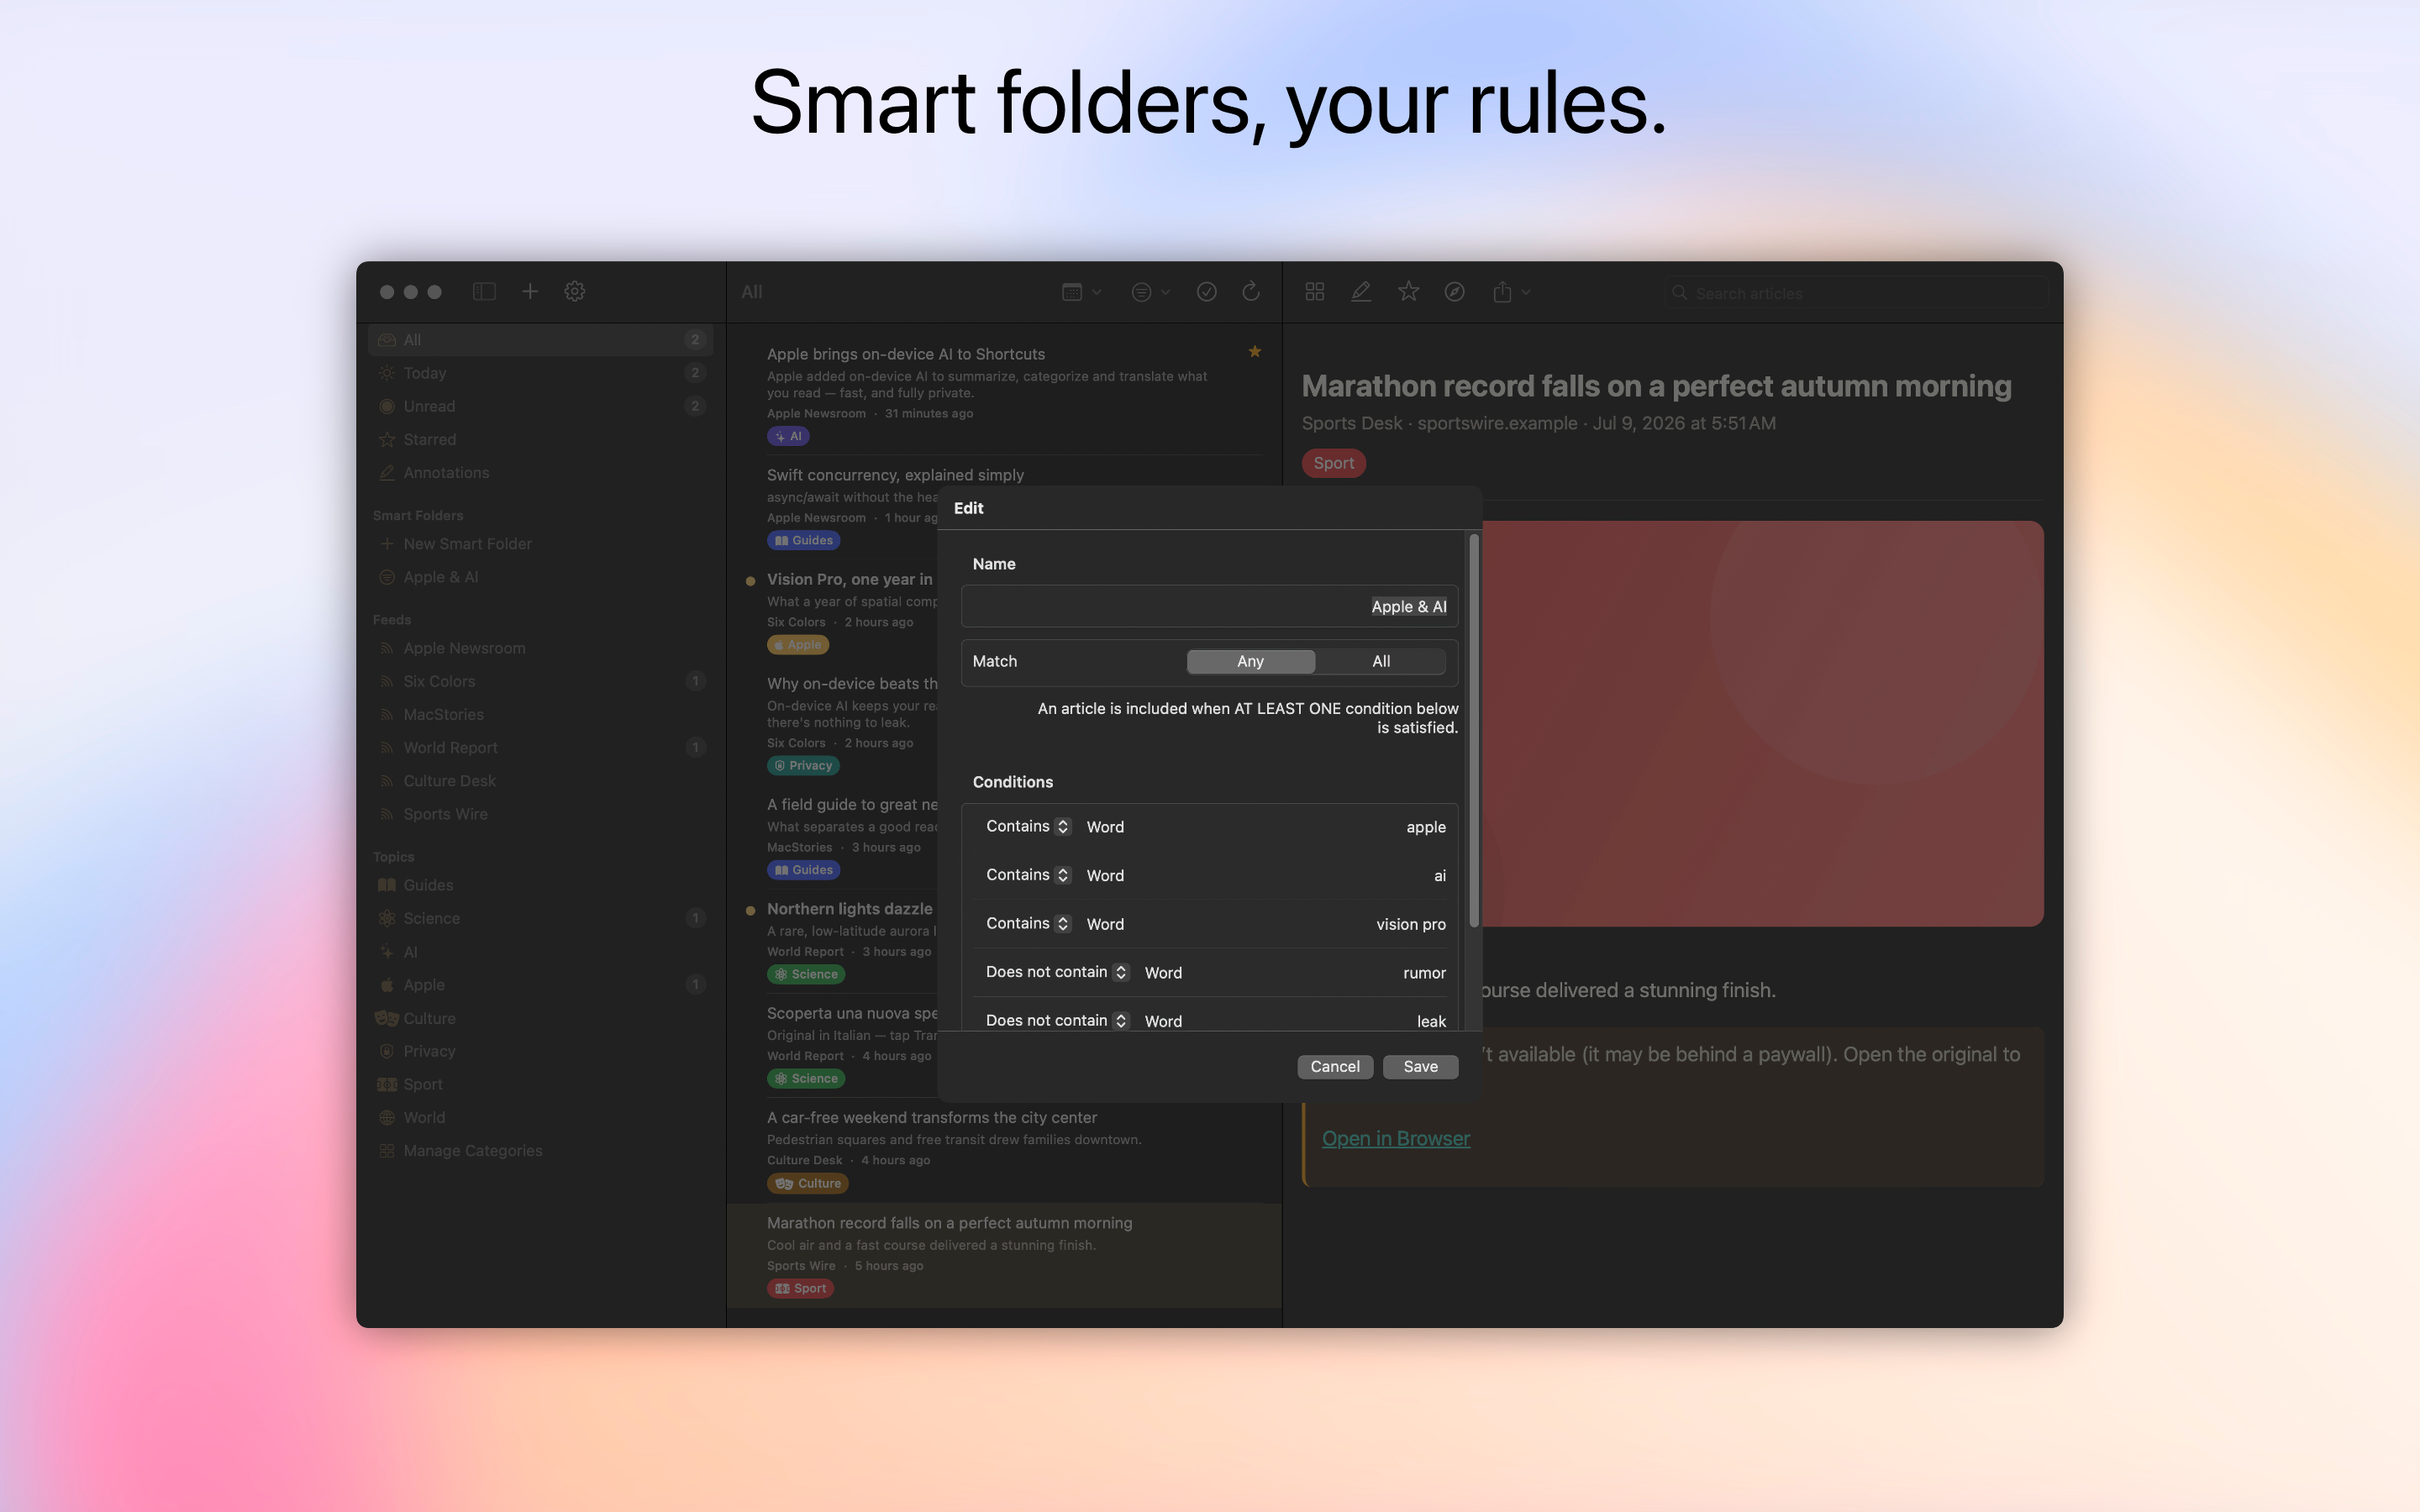Open Does not contain dropdown for rumor
The image size is (2420, 1512).
pos(1056,972)
